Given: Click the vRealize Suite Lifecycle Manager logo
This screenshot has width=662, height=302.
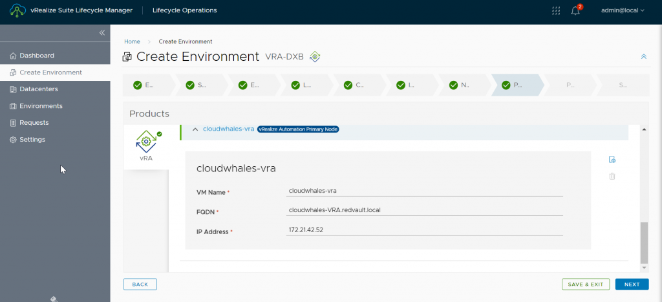Looking at the screenshot, I should pyautogui.click(x=17, y=10).
